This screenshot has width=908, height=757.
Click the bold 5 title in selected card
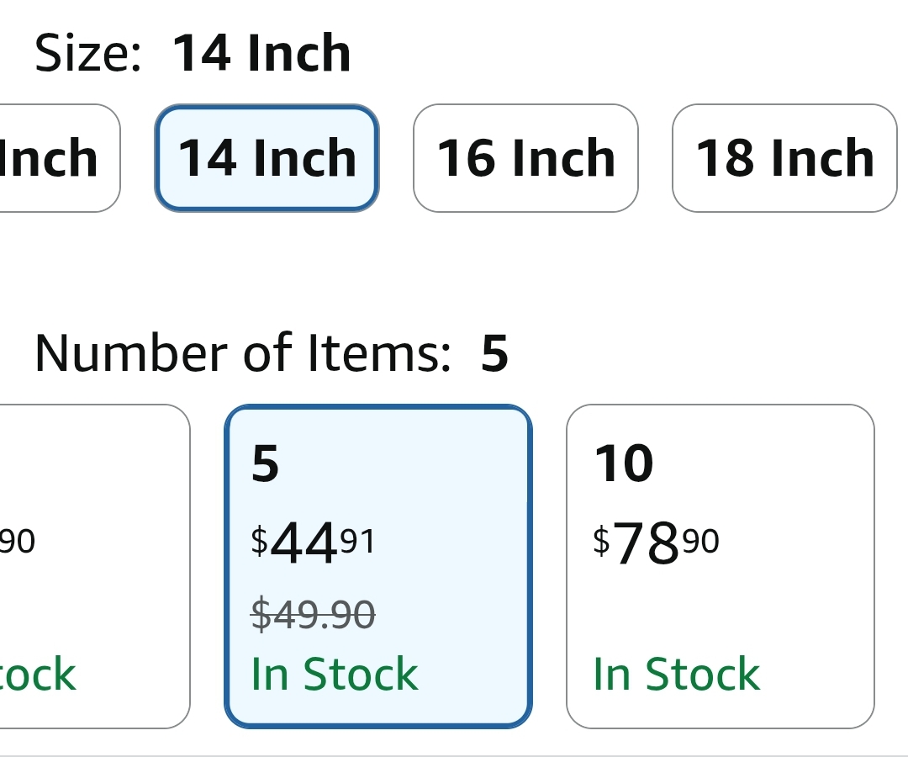[x=265, y=463]
